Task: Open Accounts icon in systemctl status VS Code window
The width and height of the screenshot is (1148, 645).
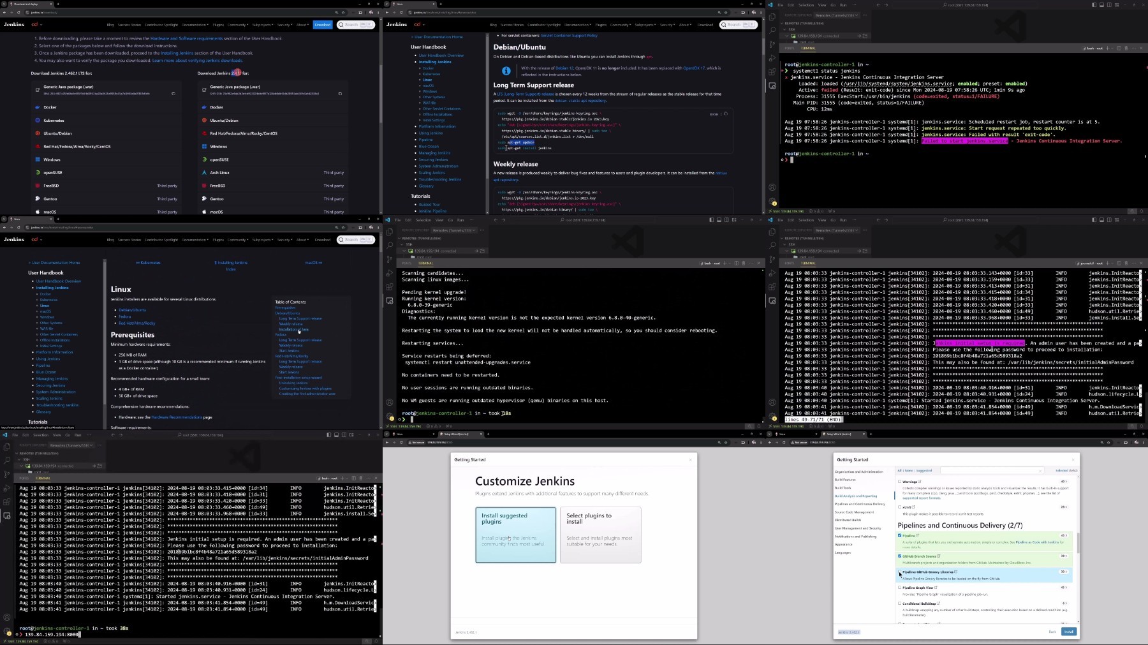Action: (772, 188)
